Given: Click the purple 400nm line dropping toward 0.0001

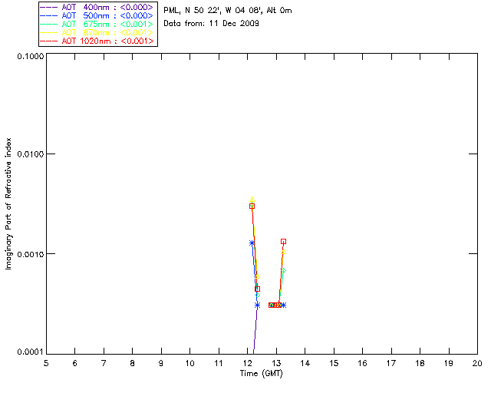Looking at the screenshot, I should pos(255,331).
